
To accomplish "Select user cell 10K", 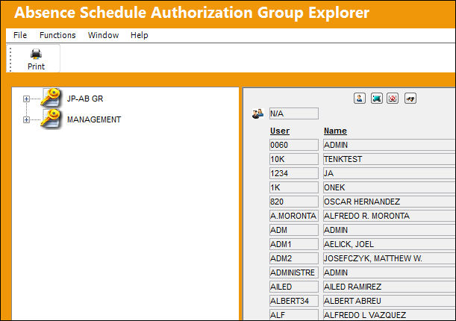I will tap(294, 159).
